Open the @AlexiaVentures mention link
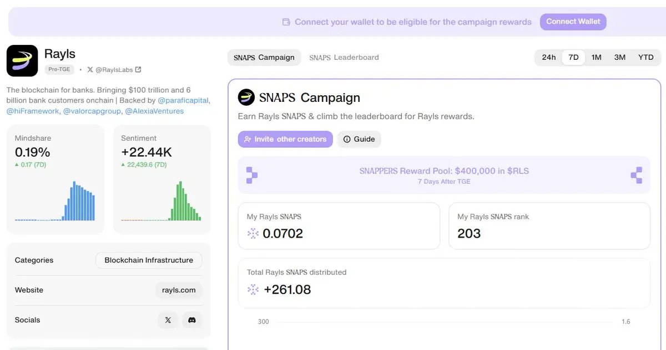The height and width of the screenshot is (350, 666). pyautogui.click(x=154, y=111)
